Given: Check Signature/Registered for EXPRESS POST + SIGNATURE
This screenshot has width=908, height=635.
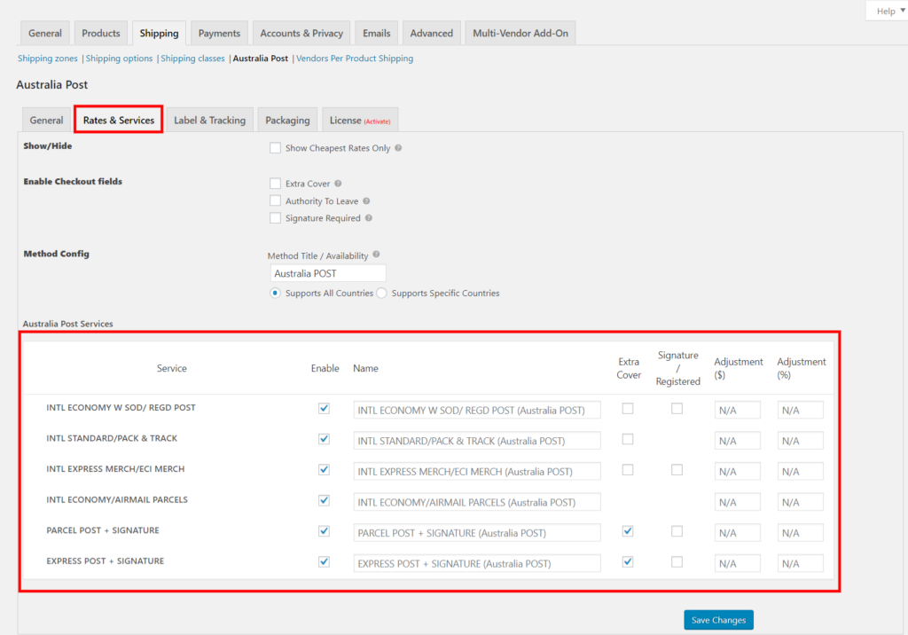Looking at the screenshot, I should [677, 561].
